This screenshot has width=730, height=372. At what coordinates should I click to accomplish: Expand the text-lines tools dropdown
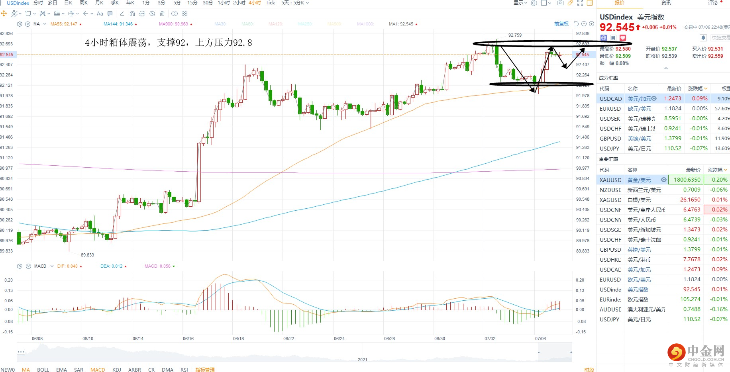pyautogui.click(x=63, y=14)
